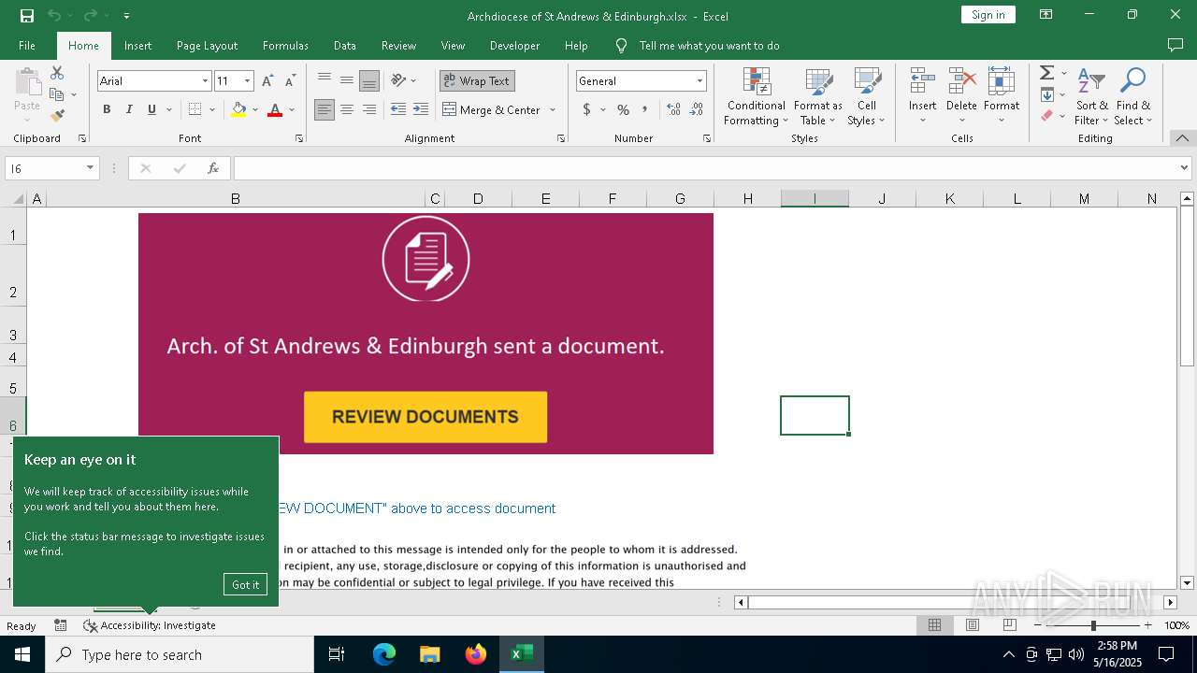Open the Number format General dropdown
1197x673 pixels.
(x=699, y=81)
